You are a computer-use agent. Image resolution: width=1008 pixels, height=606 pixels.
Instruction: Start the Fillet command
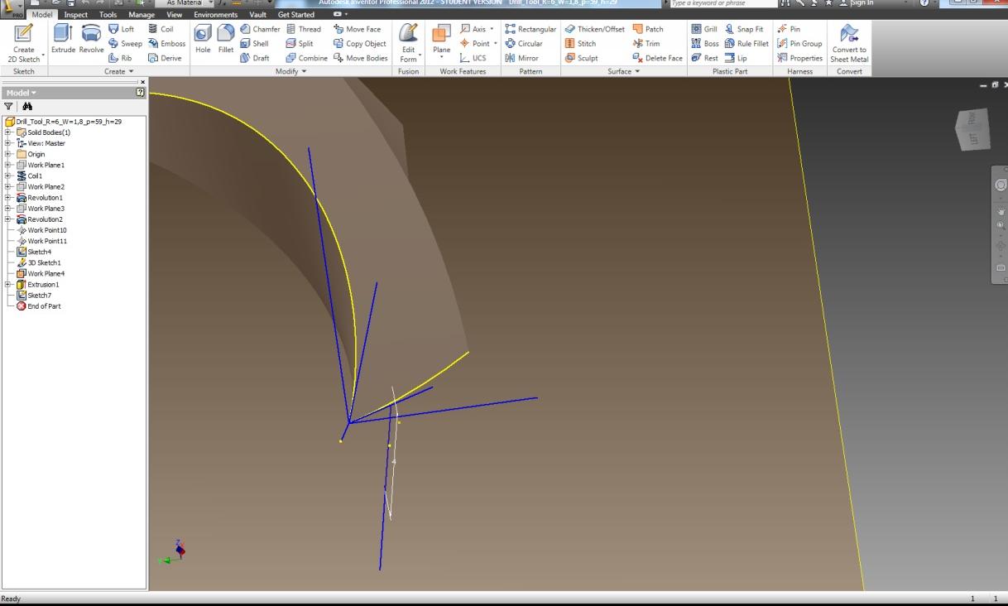pyautogui.click(x=225, y=40)
